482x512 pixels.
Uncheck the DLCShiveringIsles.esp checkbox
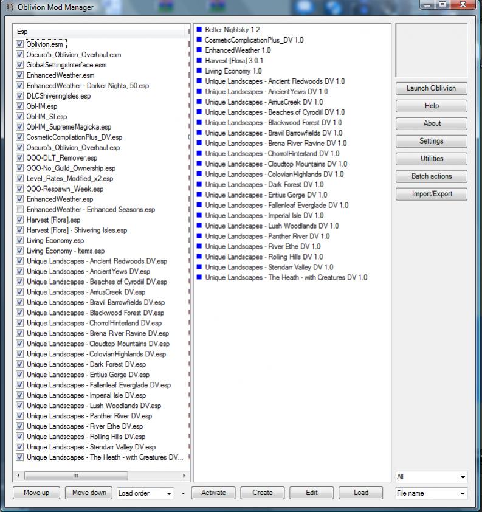[x=20, y=96]
